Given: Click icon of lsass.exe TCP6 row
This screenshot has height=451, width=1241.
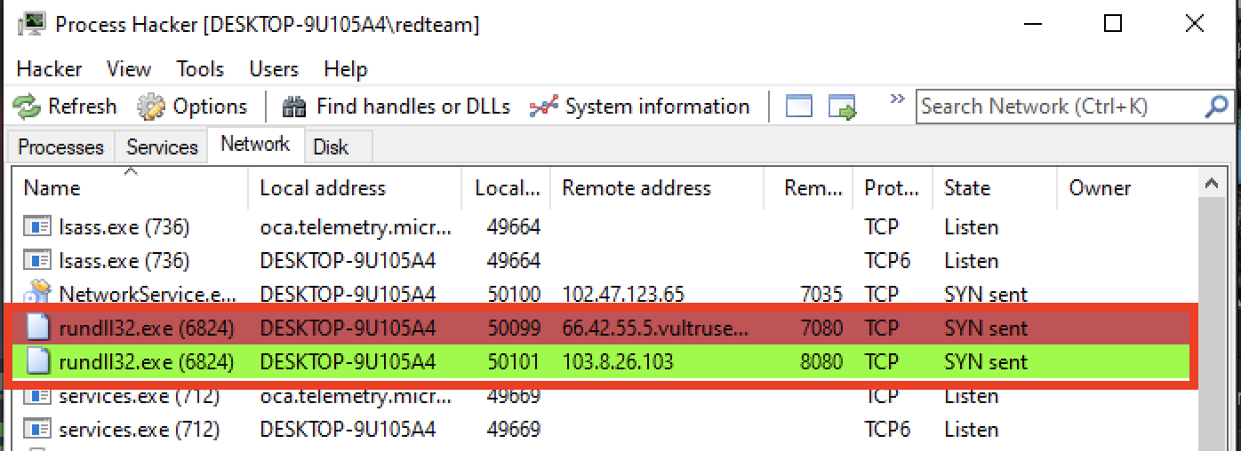Looking at the screenshot, I should (x=37, y=261).
